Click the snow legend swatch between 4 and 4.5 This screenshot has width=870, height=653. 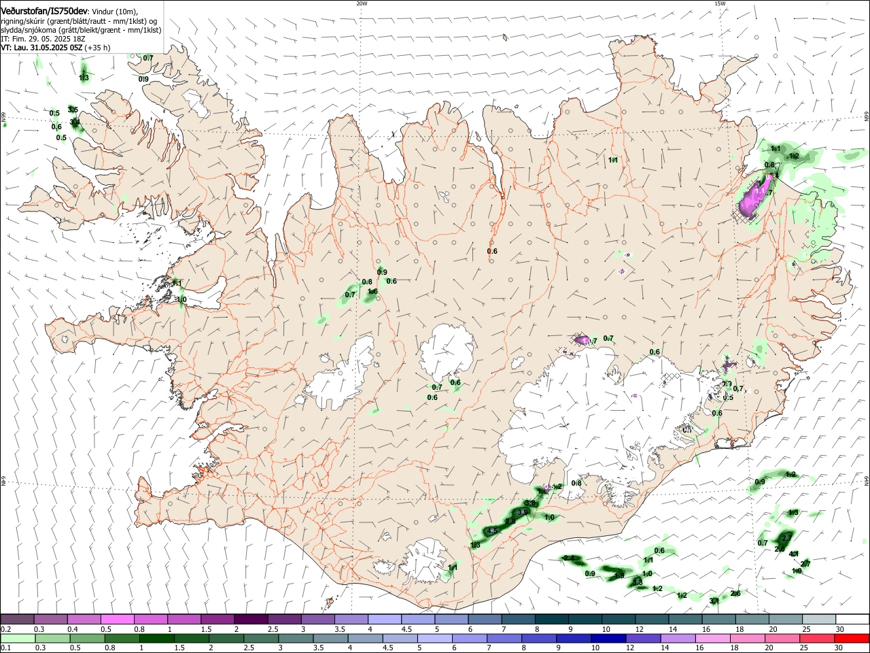[x=383, y=619]
